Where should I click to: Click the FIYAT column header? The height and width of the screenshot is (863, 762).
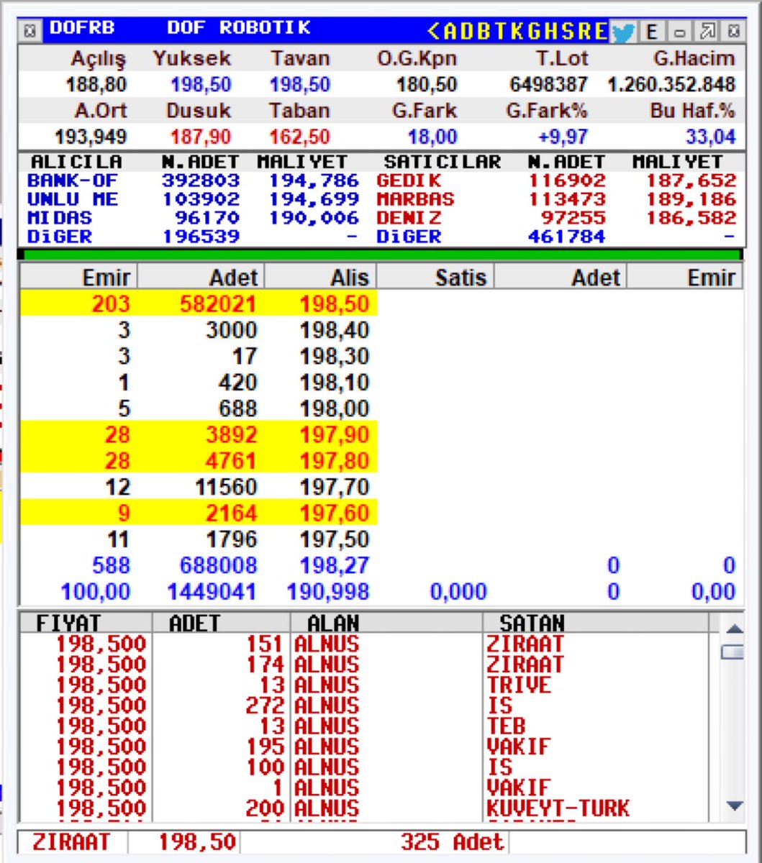click(x=86, y=623)
